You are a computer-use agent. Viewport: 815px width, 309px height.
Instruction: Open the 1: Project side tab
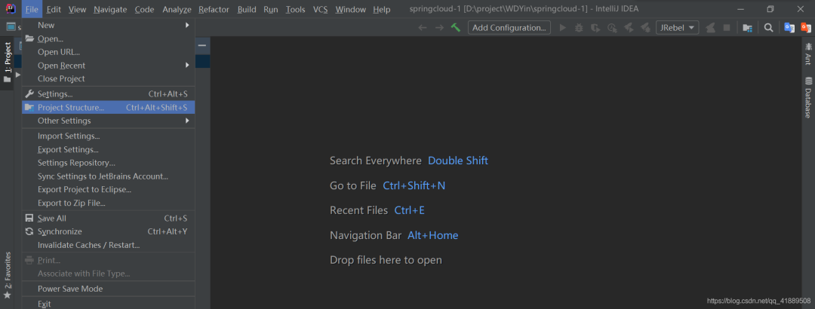[x=7, y=63]
